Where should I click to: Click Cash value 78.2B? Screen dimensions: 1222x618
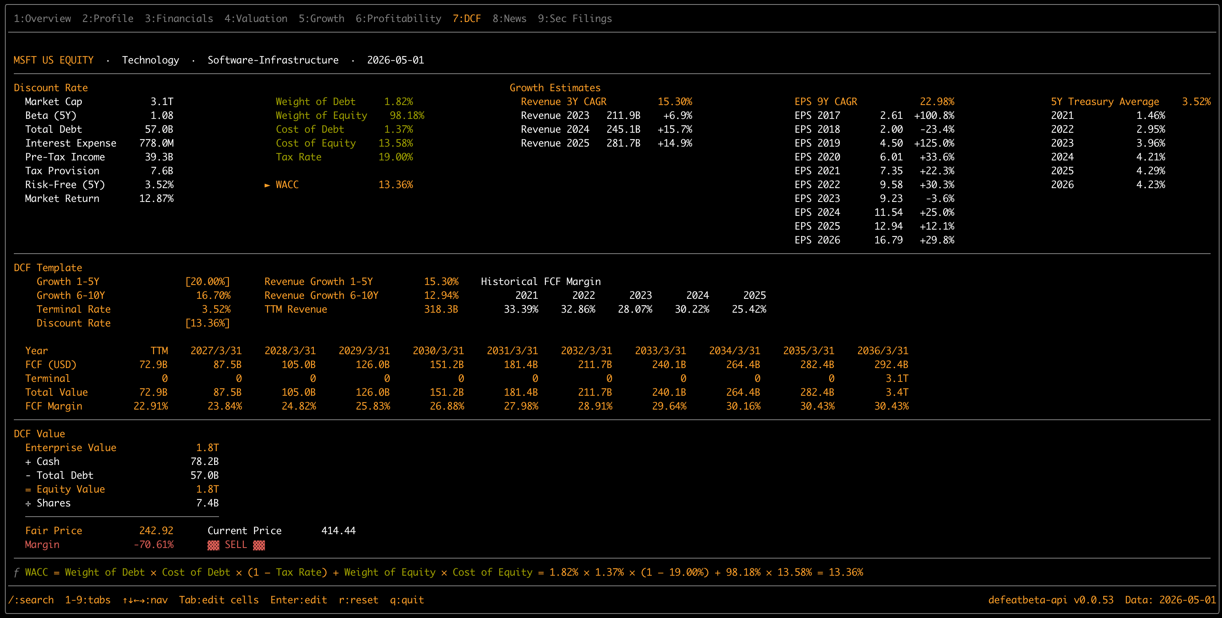pos(204,462)
